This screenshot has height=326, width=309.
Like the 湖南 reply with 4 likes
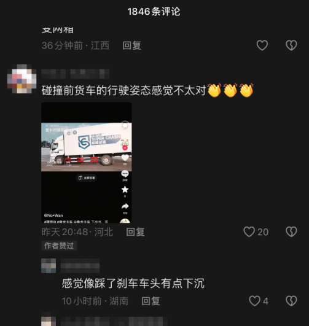pyautogui.click(x=255, y=301)
